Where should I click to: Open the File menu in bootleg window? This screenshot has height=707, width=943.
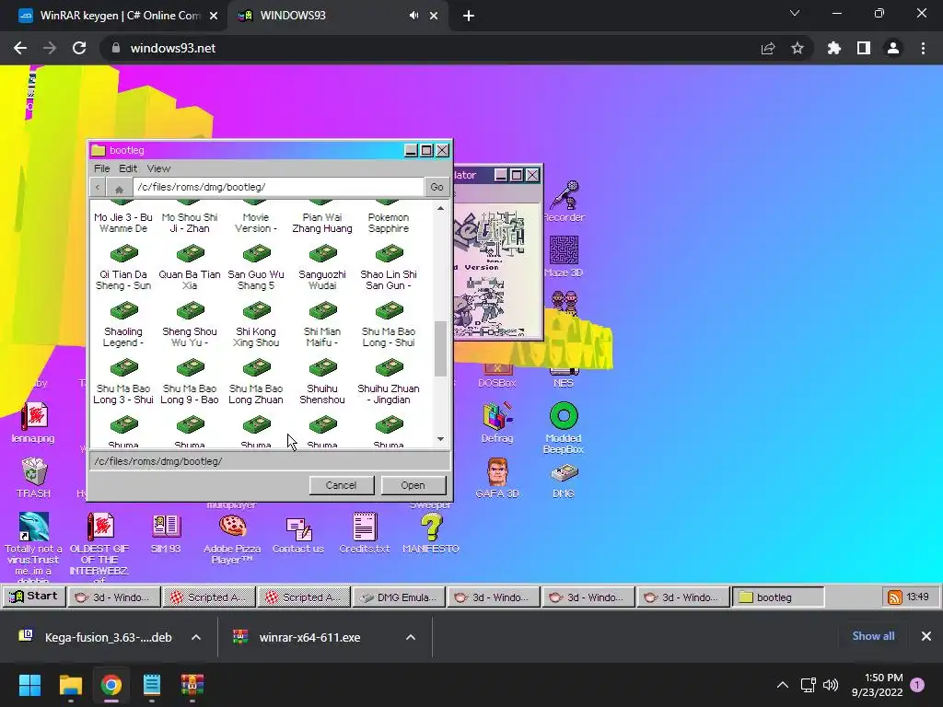tap(101, 168)
